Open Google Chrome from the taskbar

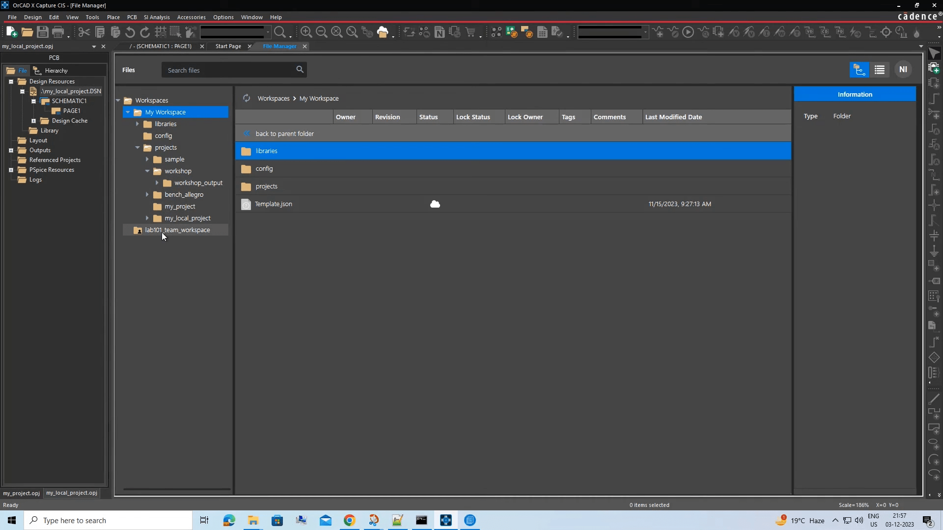(349, 520)
